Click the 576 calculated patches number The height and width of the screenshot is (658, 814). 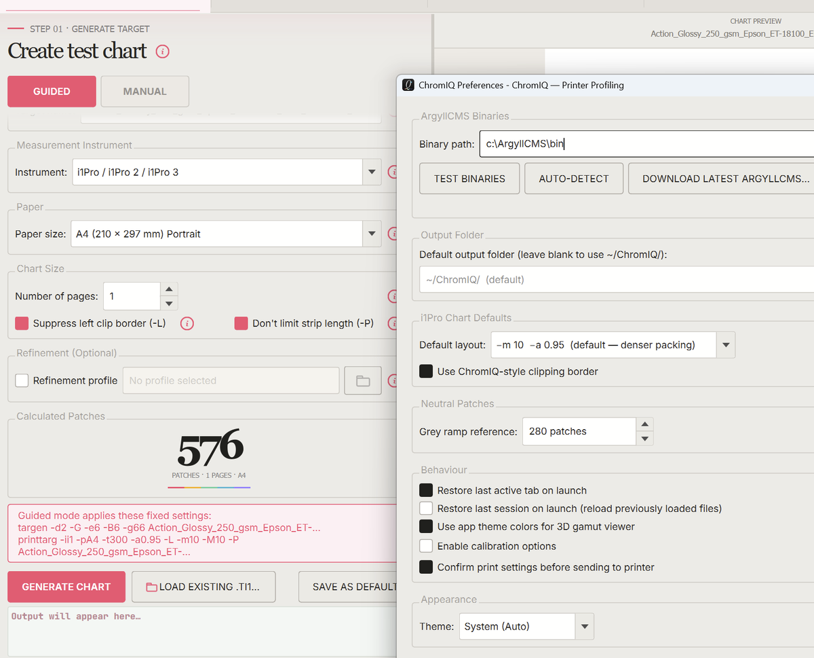[210, 448]
